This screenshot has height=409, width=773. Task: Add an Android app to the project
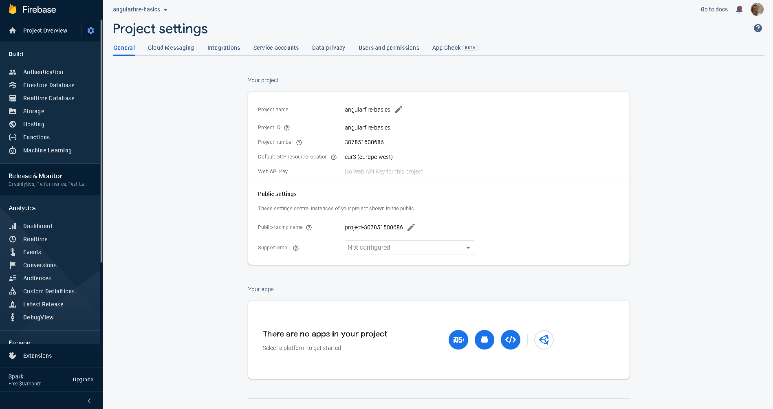pos(485,340)
